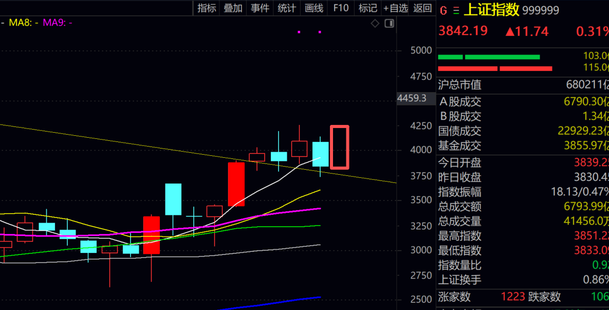The image size is (609, 310).
Task: Open the F10 company info page
Action: click(x=341, y=8)
